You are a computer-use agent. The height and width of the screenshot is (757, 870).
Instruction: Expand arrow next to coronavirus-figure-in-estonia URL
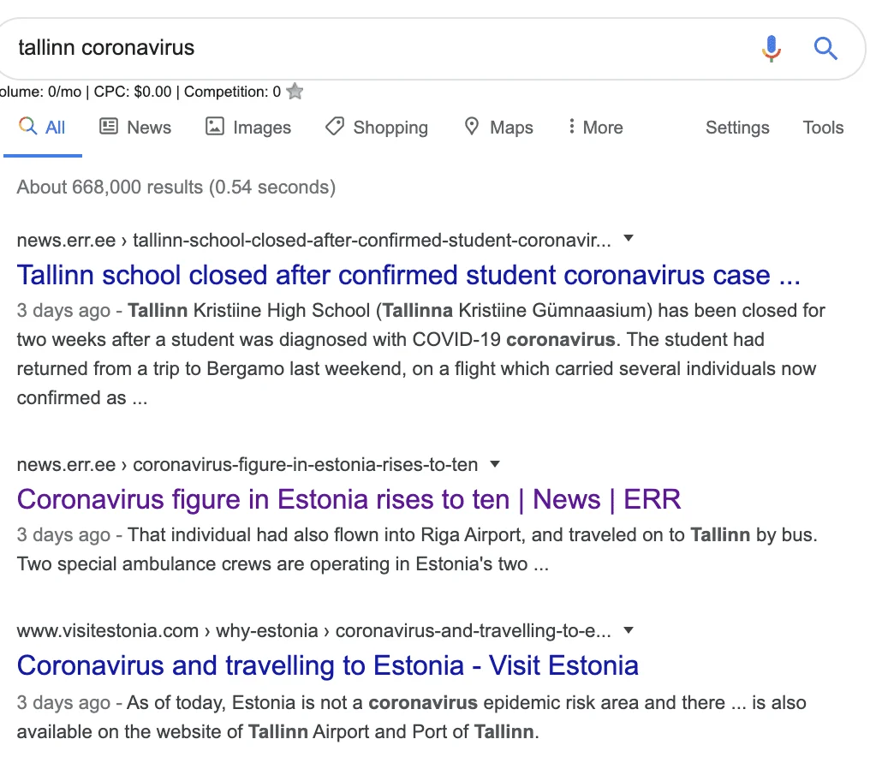495,464
